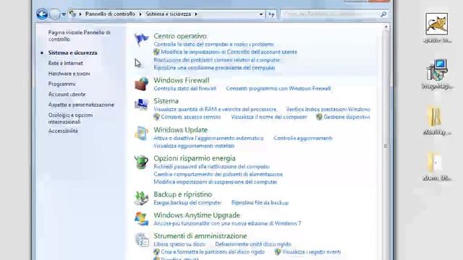Image resolution: width=463 pixels, height=260 pixels.
Task: Click Ripristina una condizione precedente link
Action: pos(214,67)
